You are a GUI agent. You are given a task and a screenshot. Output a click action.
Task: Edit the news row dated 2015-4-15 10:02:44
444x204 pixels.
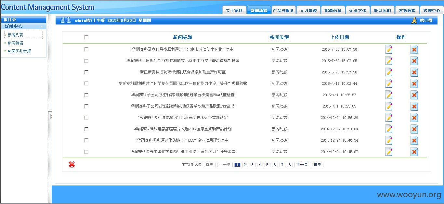tap(389, 83)
